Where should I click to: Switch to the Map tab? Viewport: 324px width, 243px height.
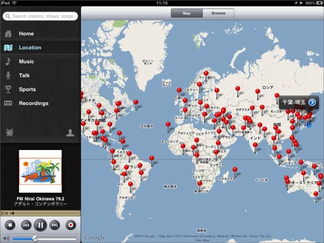coord(187,13)
